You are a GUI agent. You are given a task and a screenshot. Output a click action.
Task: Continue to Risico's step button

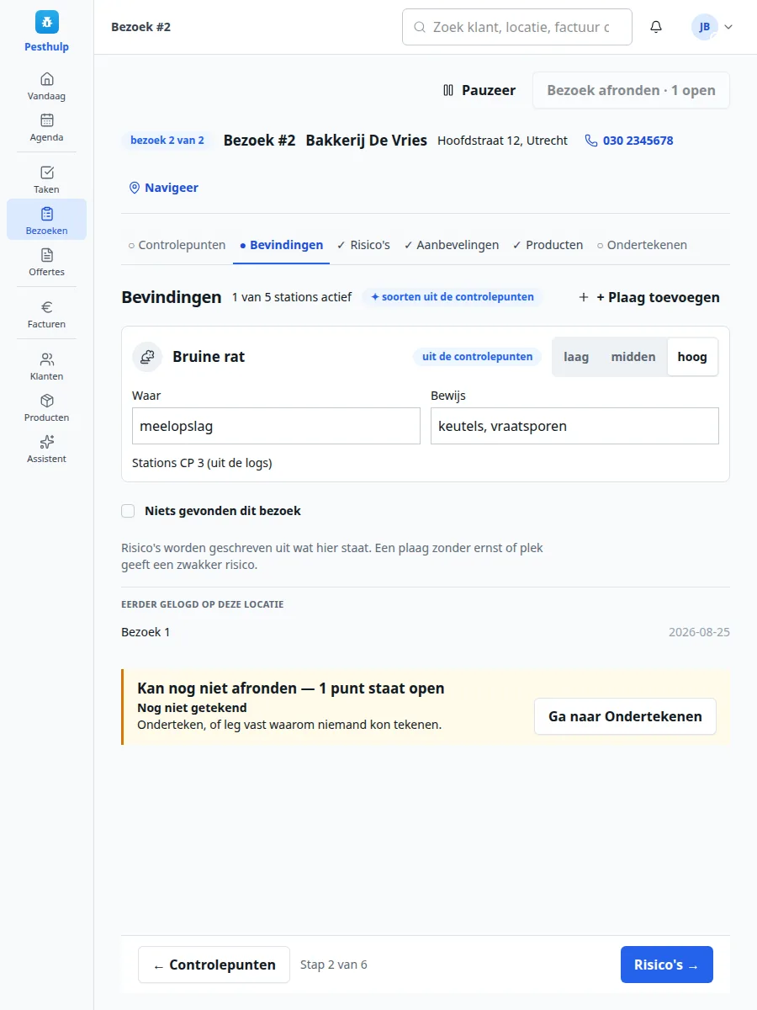tap(667, 965)
